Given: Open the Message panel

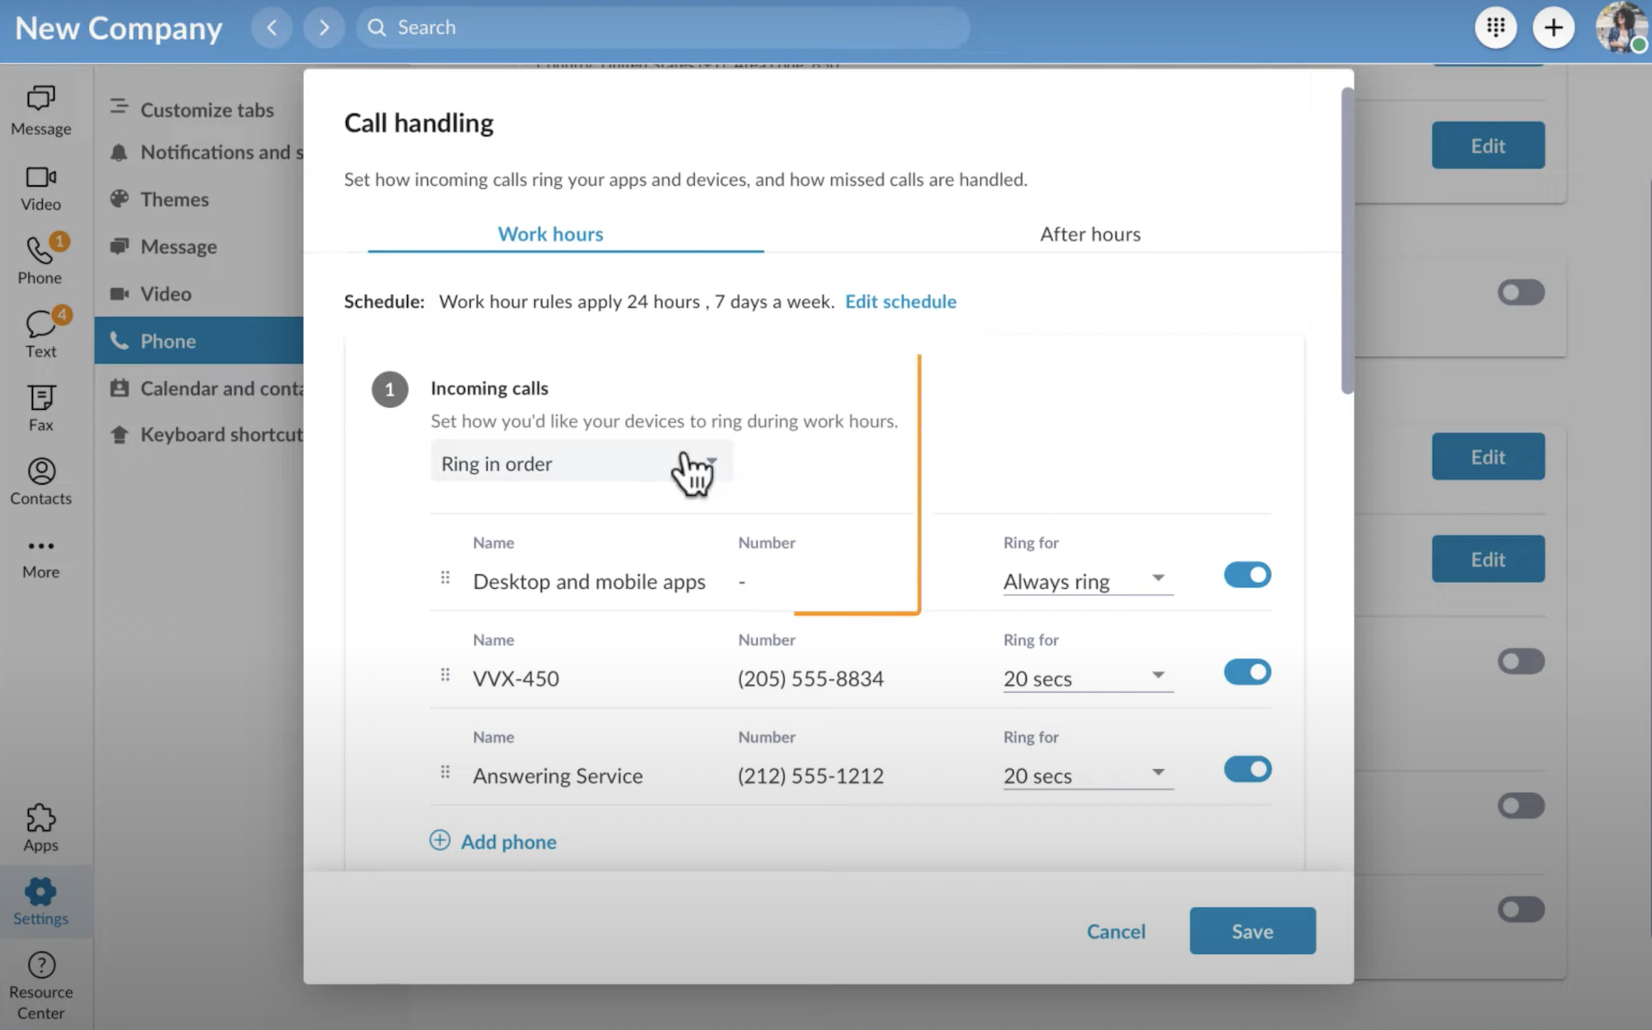Looking at the screenshot, I should tap(39, 111).
